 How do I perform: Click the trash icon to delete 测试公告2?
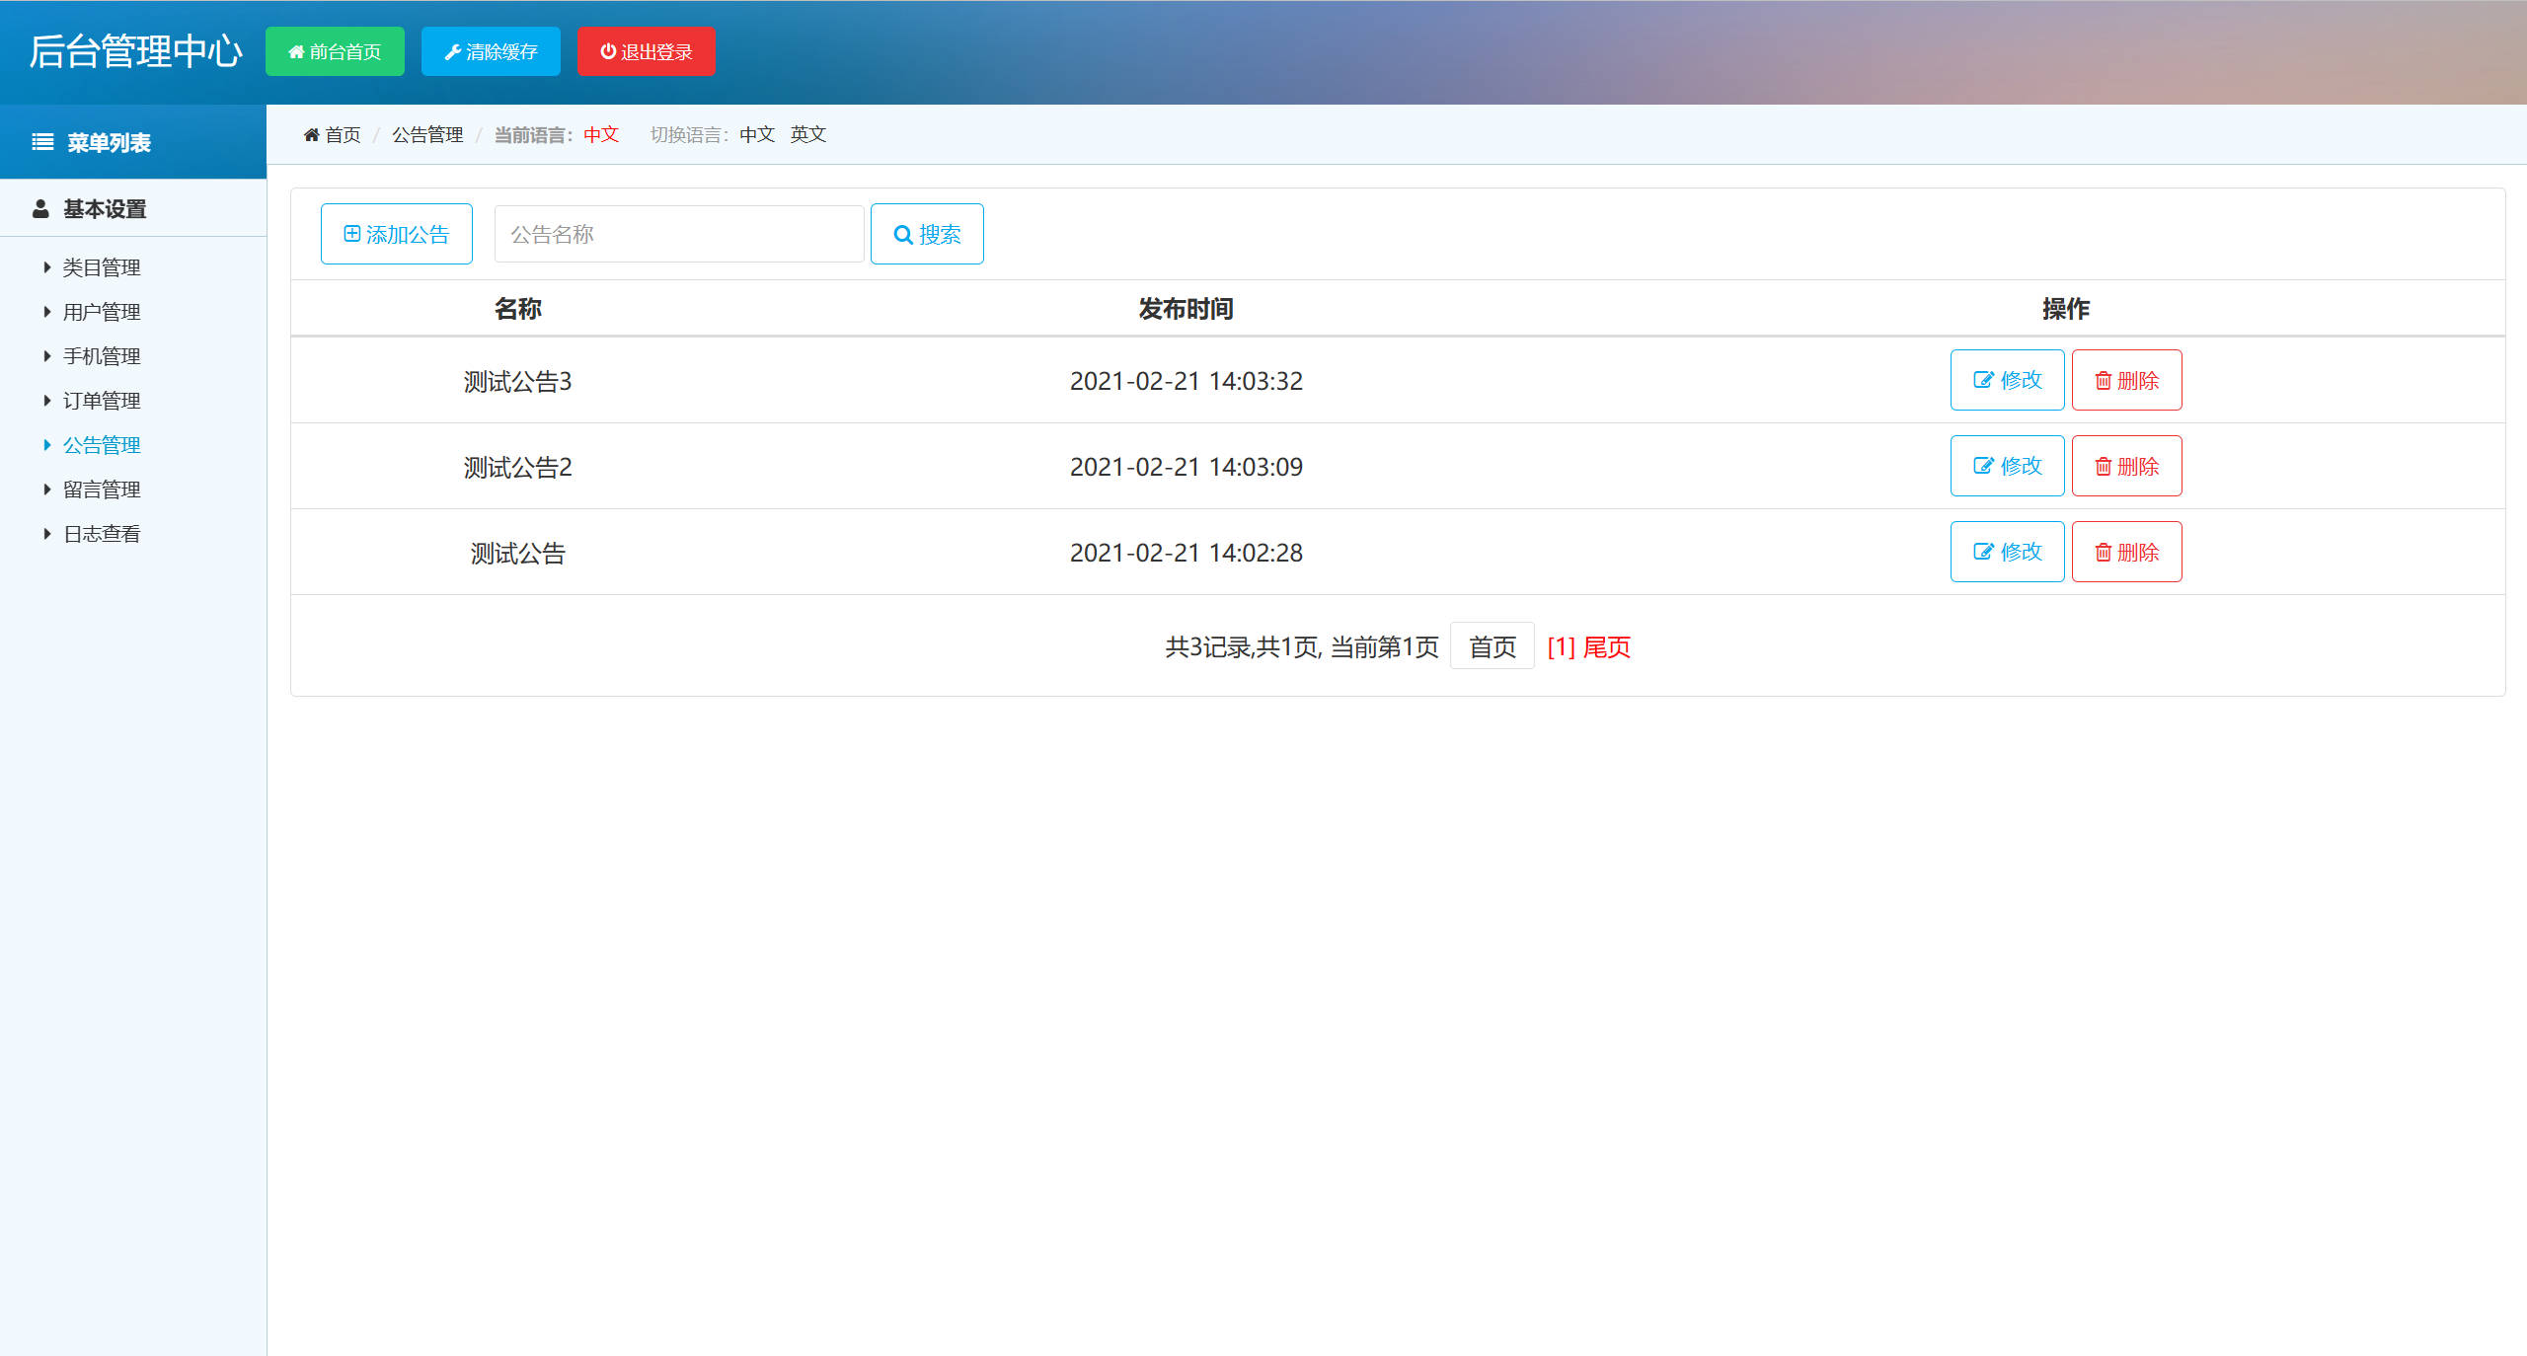click(x=2104, y=466)
